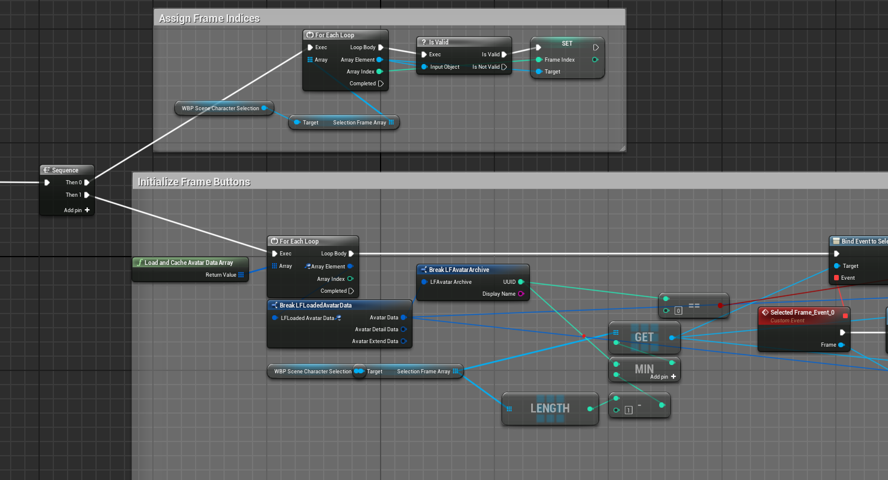
Task: Click the Display Name pin on Break LFAvatarArchive
Action: point(520,294)
